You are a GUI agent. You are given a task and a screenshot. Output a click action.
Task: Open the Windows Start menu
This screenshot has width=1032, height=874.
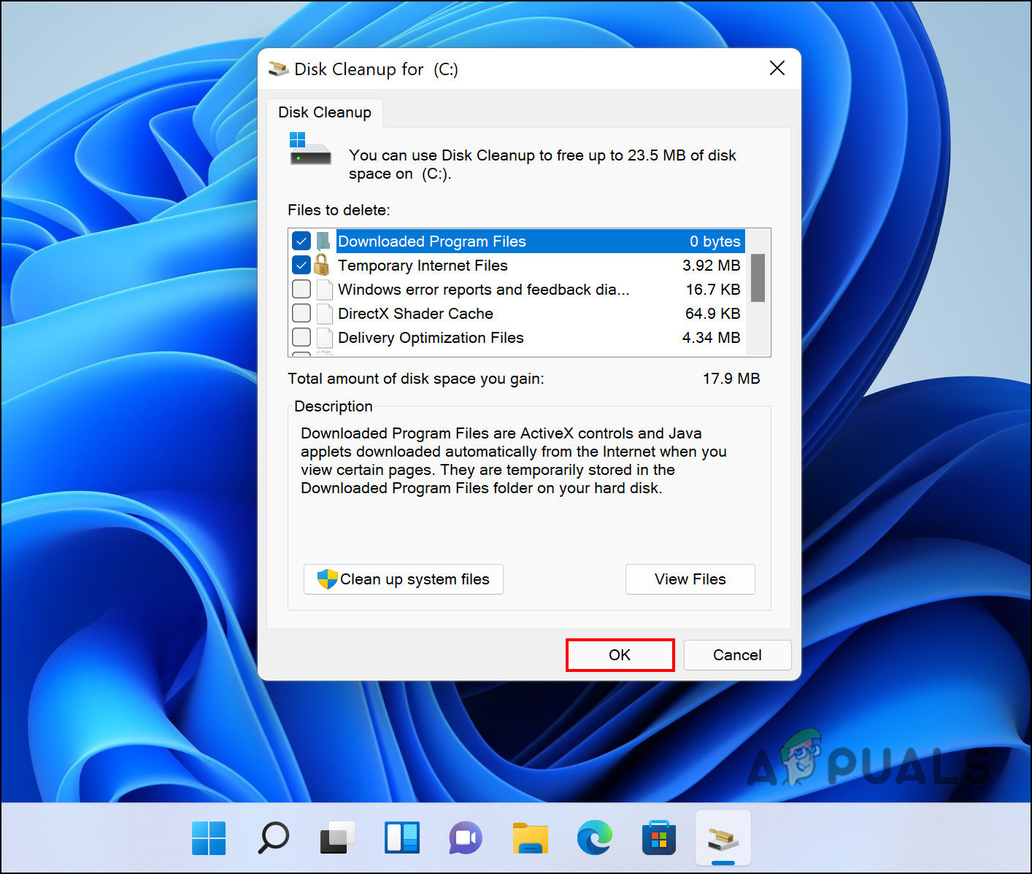point(209,838)
